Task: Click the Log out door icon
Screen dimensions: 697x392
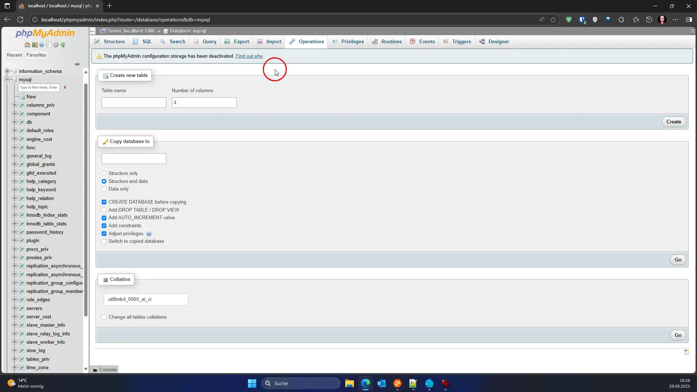Action: tap(34, 45)
